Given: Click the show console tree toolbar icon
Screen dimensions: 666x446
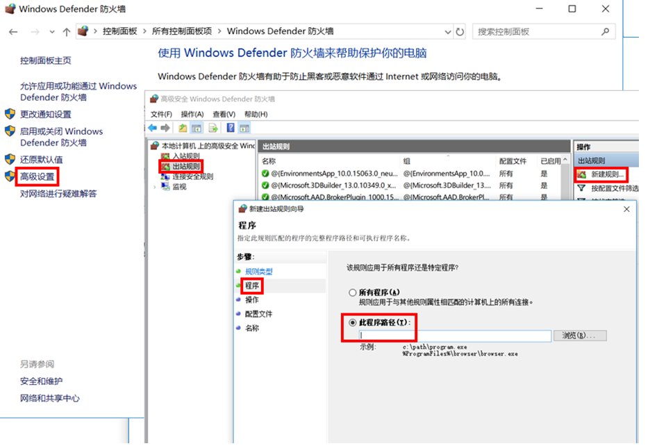Looking at the screenshot, I should pos(197,127).
